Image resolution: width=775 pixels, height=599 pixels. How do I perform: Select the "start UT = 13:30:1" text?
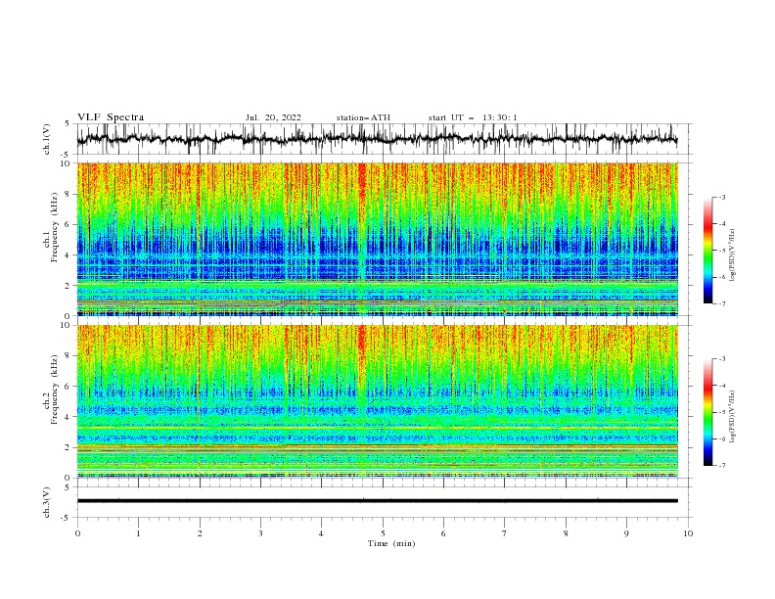point(473,117)
